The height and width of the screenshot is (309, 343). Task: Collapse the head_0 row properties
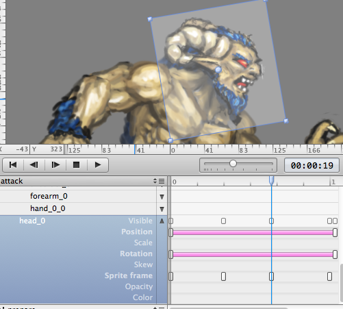[162, 221]
